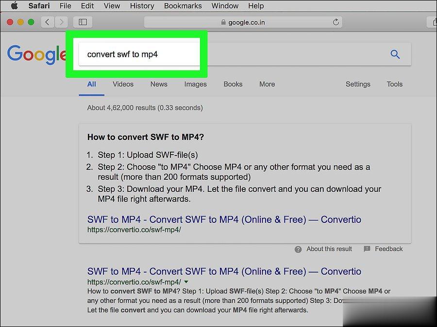Open the Safari application menu
The width and height of the screenshot is (437, 327).
pyautogui.click(x=39, y=6)
